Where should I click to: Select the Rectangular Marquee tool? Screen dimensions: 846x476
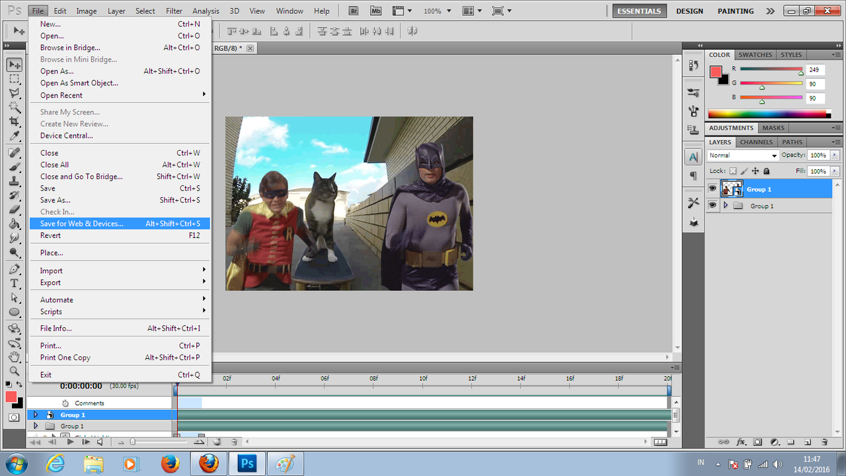coord(14,79)
